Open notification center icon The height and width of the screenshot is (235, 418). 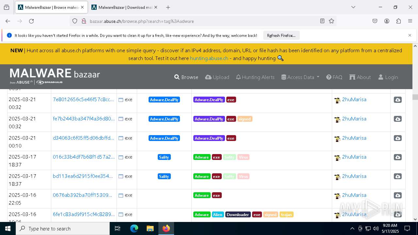(407, 228)
